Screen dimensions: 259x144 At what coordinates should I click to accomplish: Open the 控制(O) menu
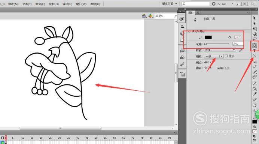click(54, 4)
